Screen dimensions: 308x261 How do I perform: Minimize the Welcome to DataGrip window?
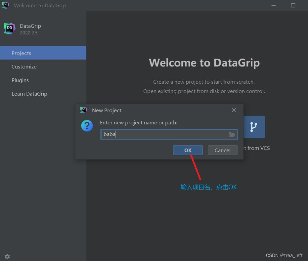click(273, 6)
